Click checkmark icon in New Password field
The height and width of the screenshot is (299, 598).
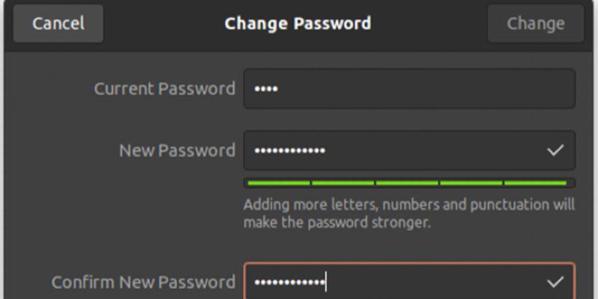coord(555,150)
